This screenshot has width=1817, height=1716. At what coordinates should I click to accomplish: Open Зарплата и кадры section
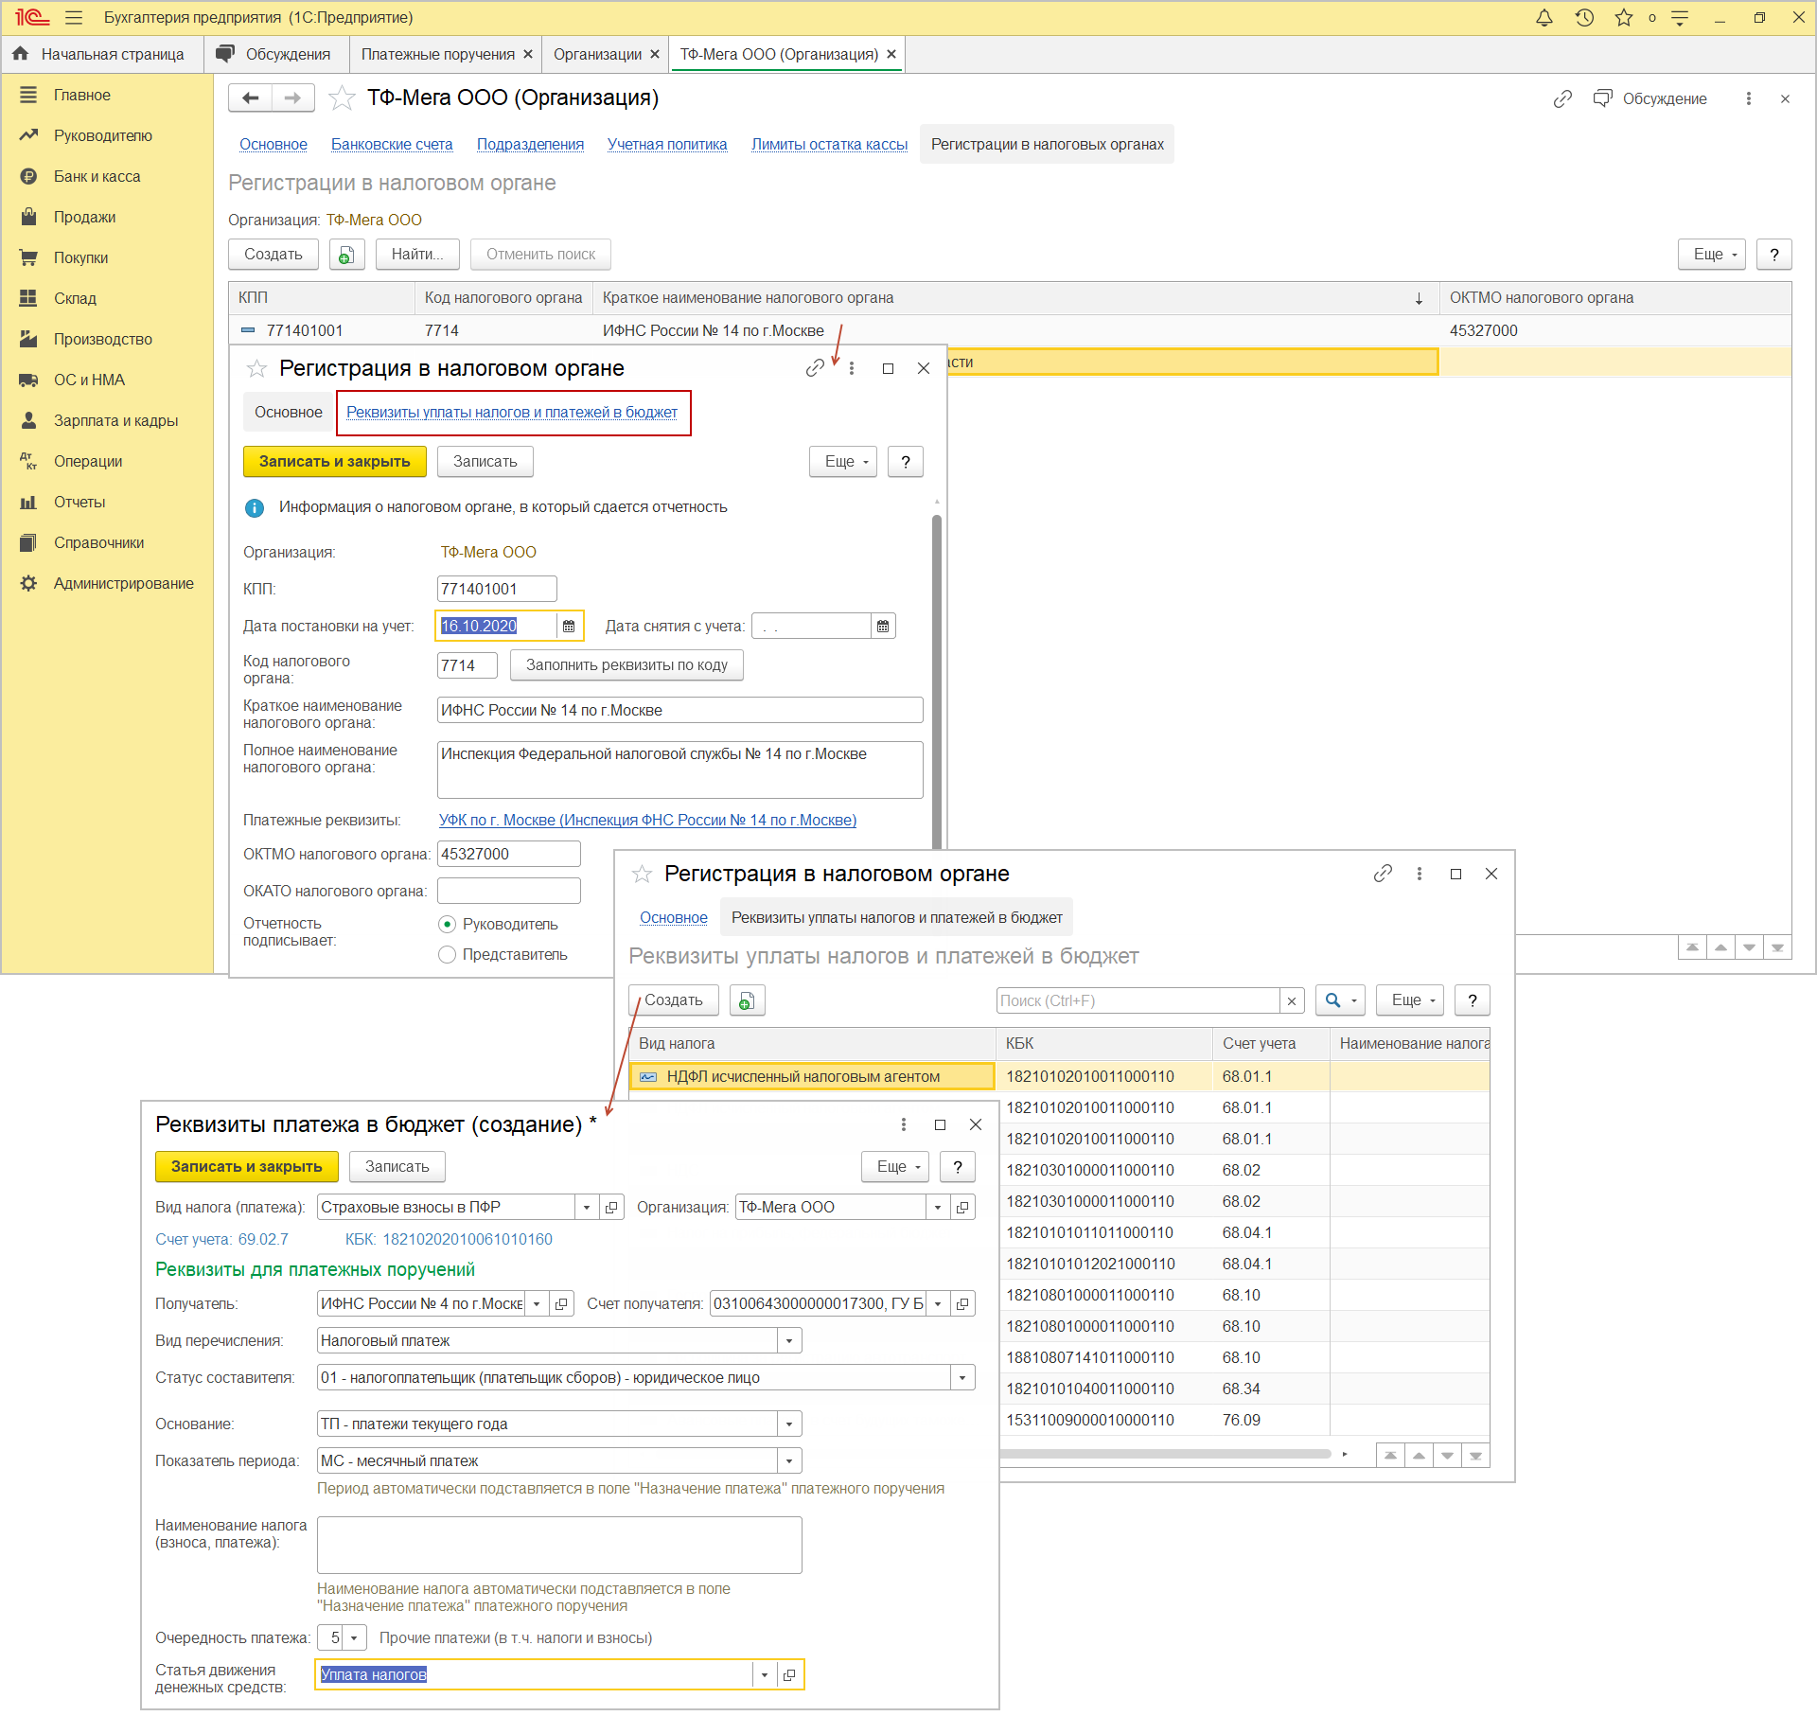pos(115,421)
